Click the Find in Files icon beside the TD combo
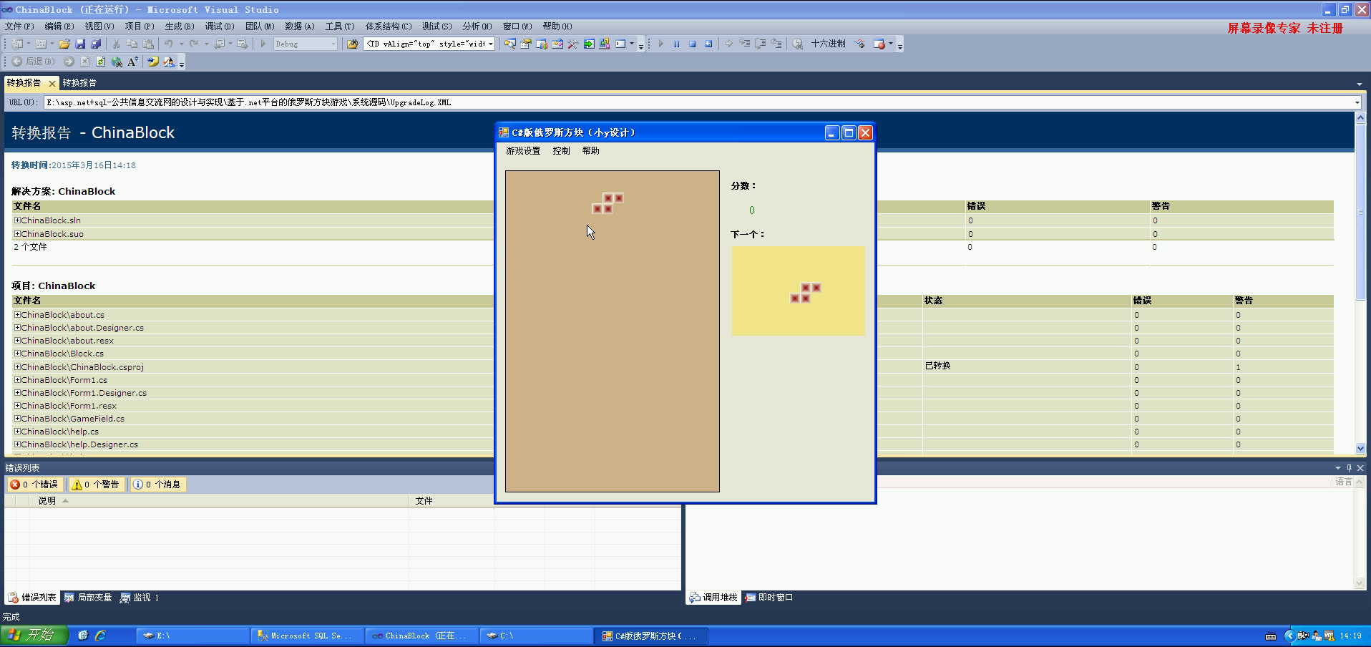This screenshot has width=1371, height=647. tap(352, 44)
